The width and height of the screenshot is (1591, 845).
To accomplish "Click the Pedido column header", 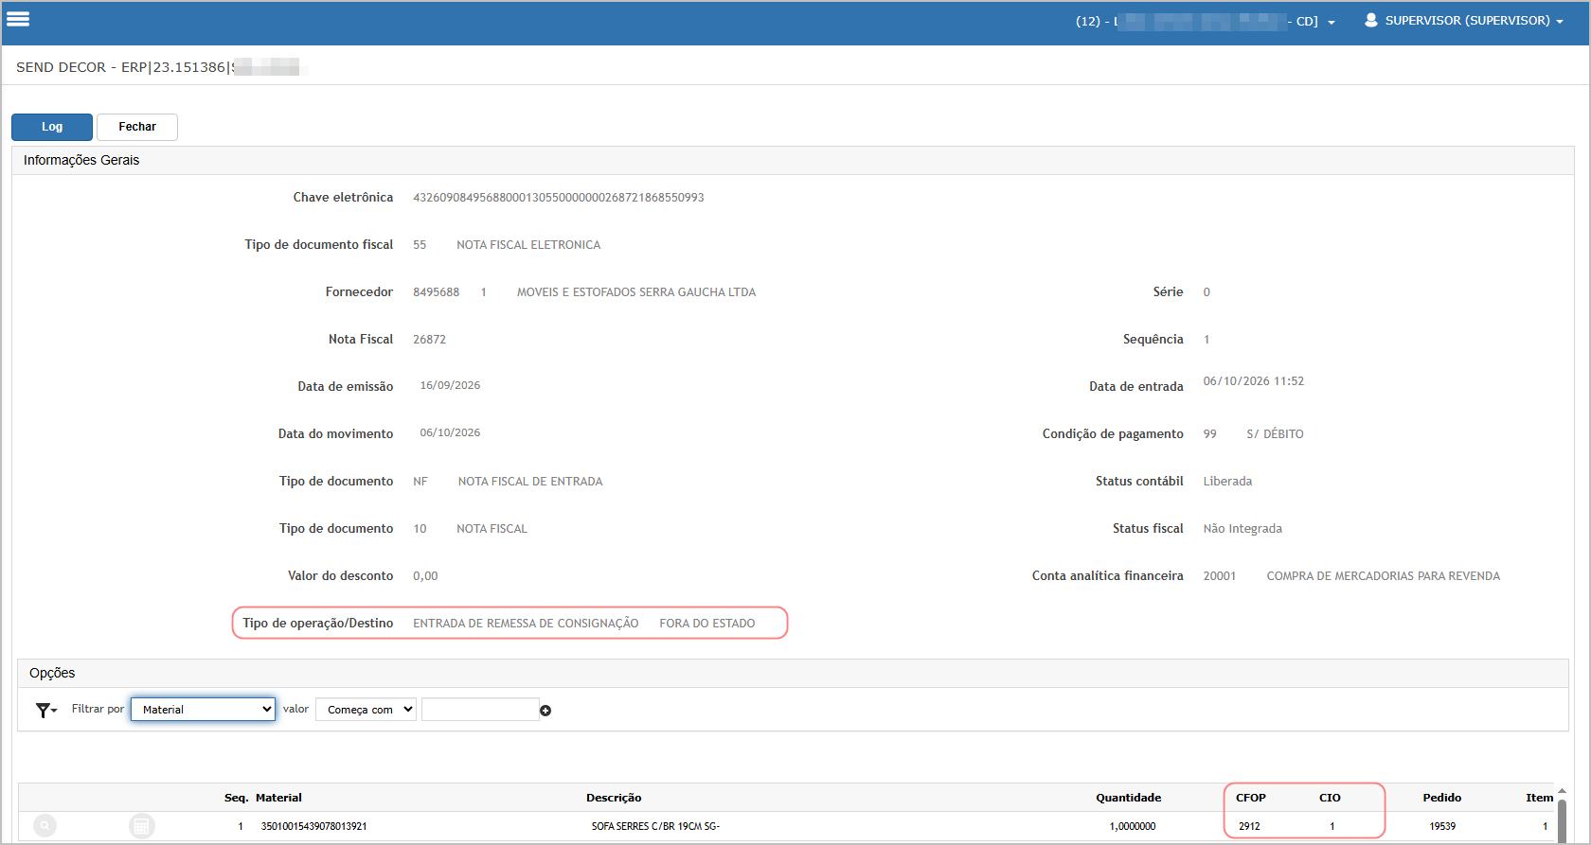I will [1441, 798].
